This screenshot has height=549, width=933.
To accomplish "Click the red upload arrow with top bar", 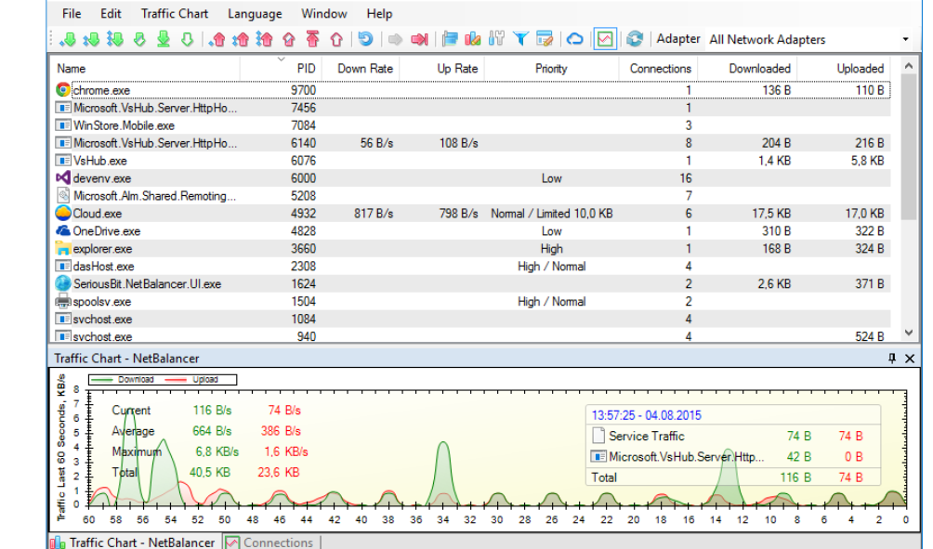I will [x=312, y=39].
